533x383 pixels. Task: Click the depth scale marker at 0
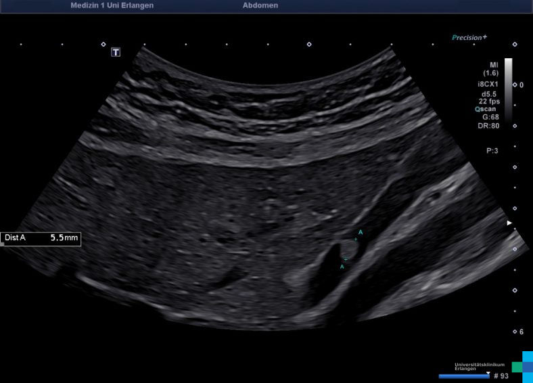tap(515, 85)
